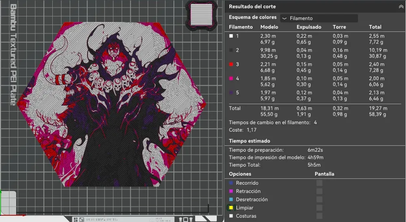The width and height of the screenshot is (406, 222).
Task: Select the hexagonal sliced model on the plate
Action: 112,104
